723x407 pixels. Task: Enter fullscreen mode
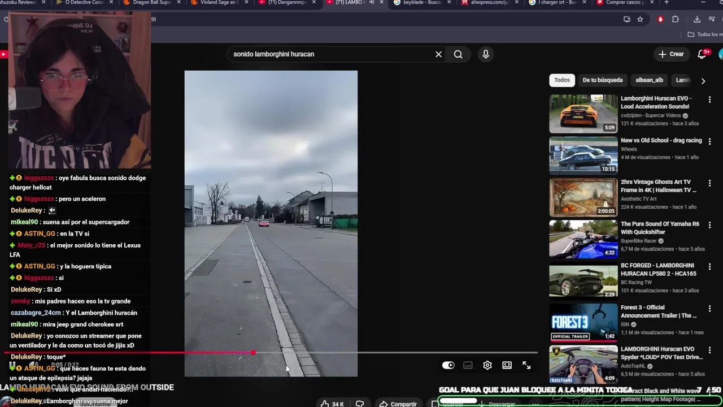tap(526, 365)
